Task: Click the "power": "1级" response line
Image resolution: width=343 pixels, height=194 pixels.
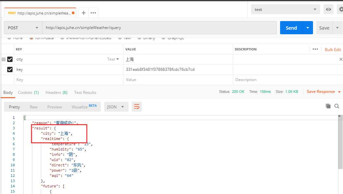Action: (x=66, y=170)
